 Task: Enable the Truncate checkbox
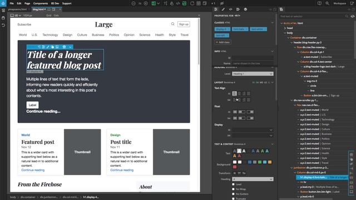pos(233,199)
